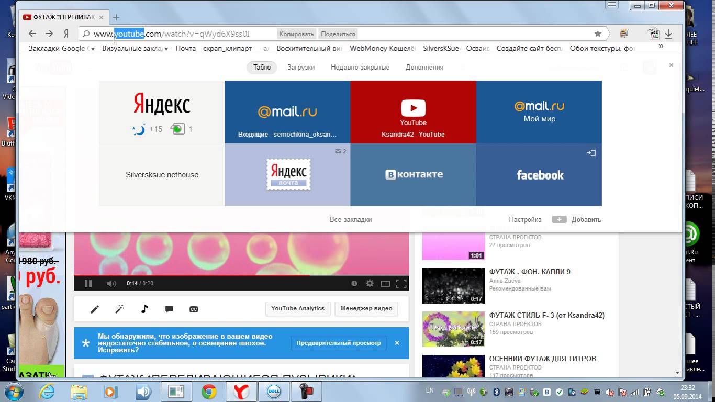Open the mail.ru Мой мир tile
Screen dimensions: 715x402
coord(539,112)
